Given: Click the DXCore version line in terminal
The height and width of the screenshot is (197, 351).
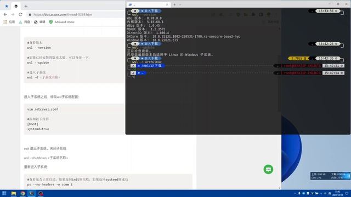Looking at the screenshot, I should [x=183, y=37].
